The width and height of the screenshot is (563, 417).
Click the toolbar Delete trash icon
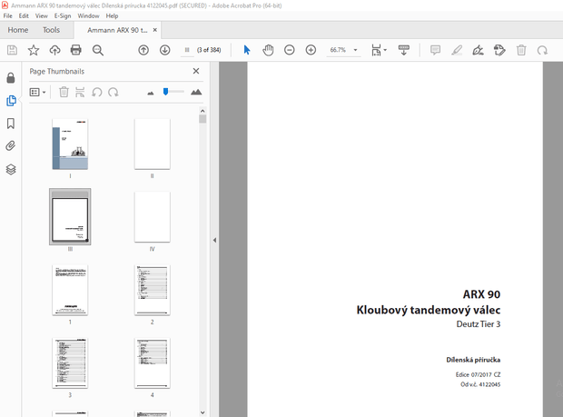click(x=521, y=50)
